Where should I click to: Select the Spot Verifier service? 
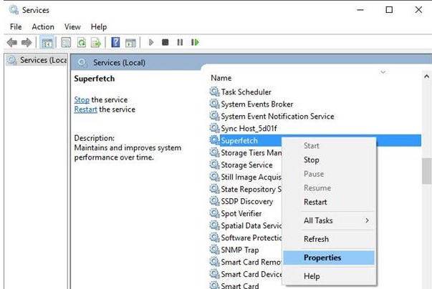pyautogui.click(x=241, y=213)
